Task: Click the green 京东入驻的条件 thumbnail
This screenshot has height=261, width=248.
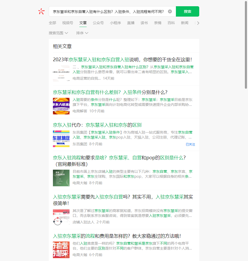Action: (61, 178)
